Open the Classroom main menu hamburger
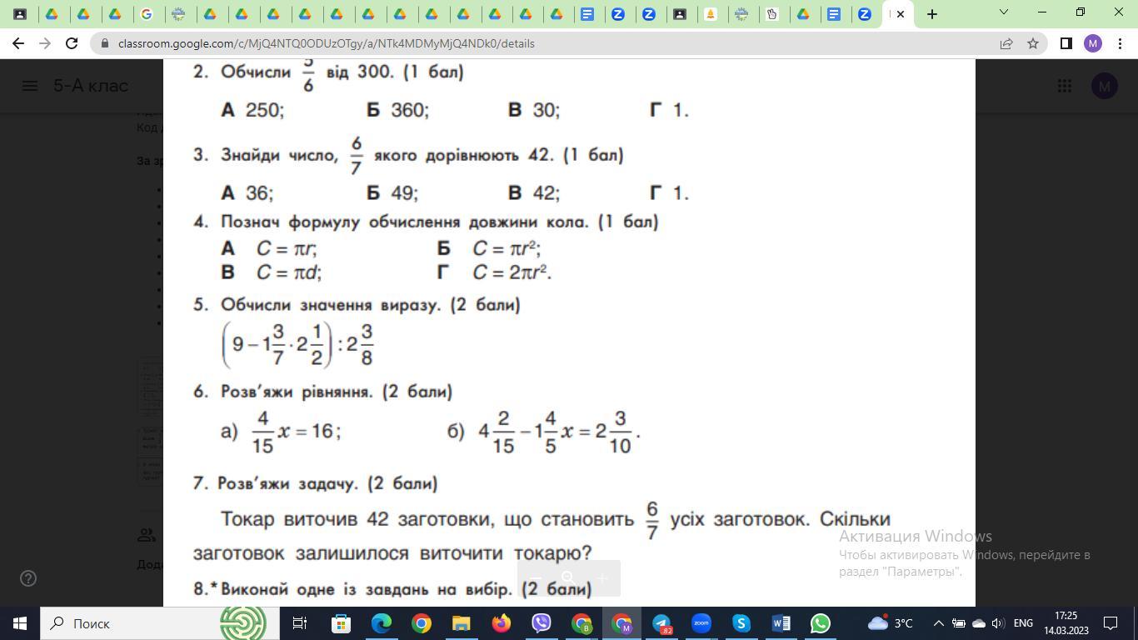1138x640 pixels. coord(29,86)
